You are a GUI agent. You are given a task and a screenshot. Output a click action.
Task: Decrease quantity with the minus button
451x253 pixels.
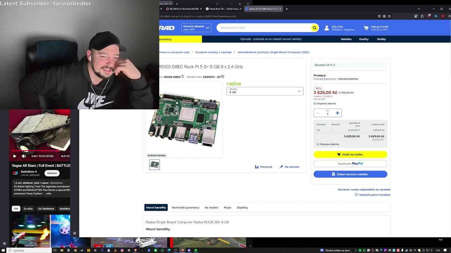318,113
